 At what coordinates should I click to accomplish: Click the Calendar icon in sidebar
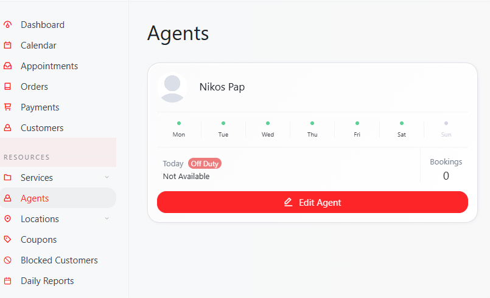coord(7,46)
